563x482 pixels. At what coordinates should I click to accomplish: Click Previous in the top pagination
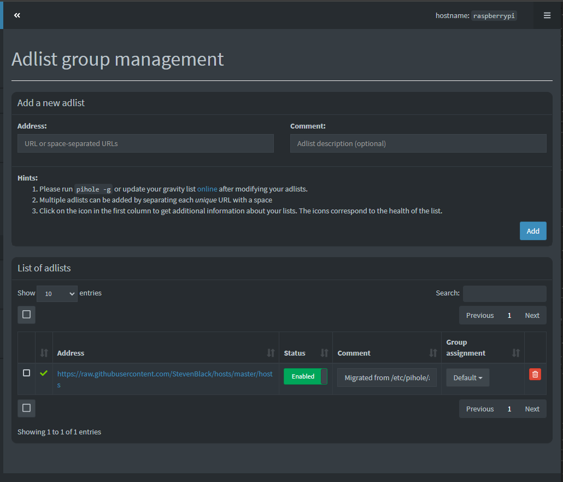(x=480, y=315)
